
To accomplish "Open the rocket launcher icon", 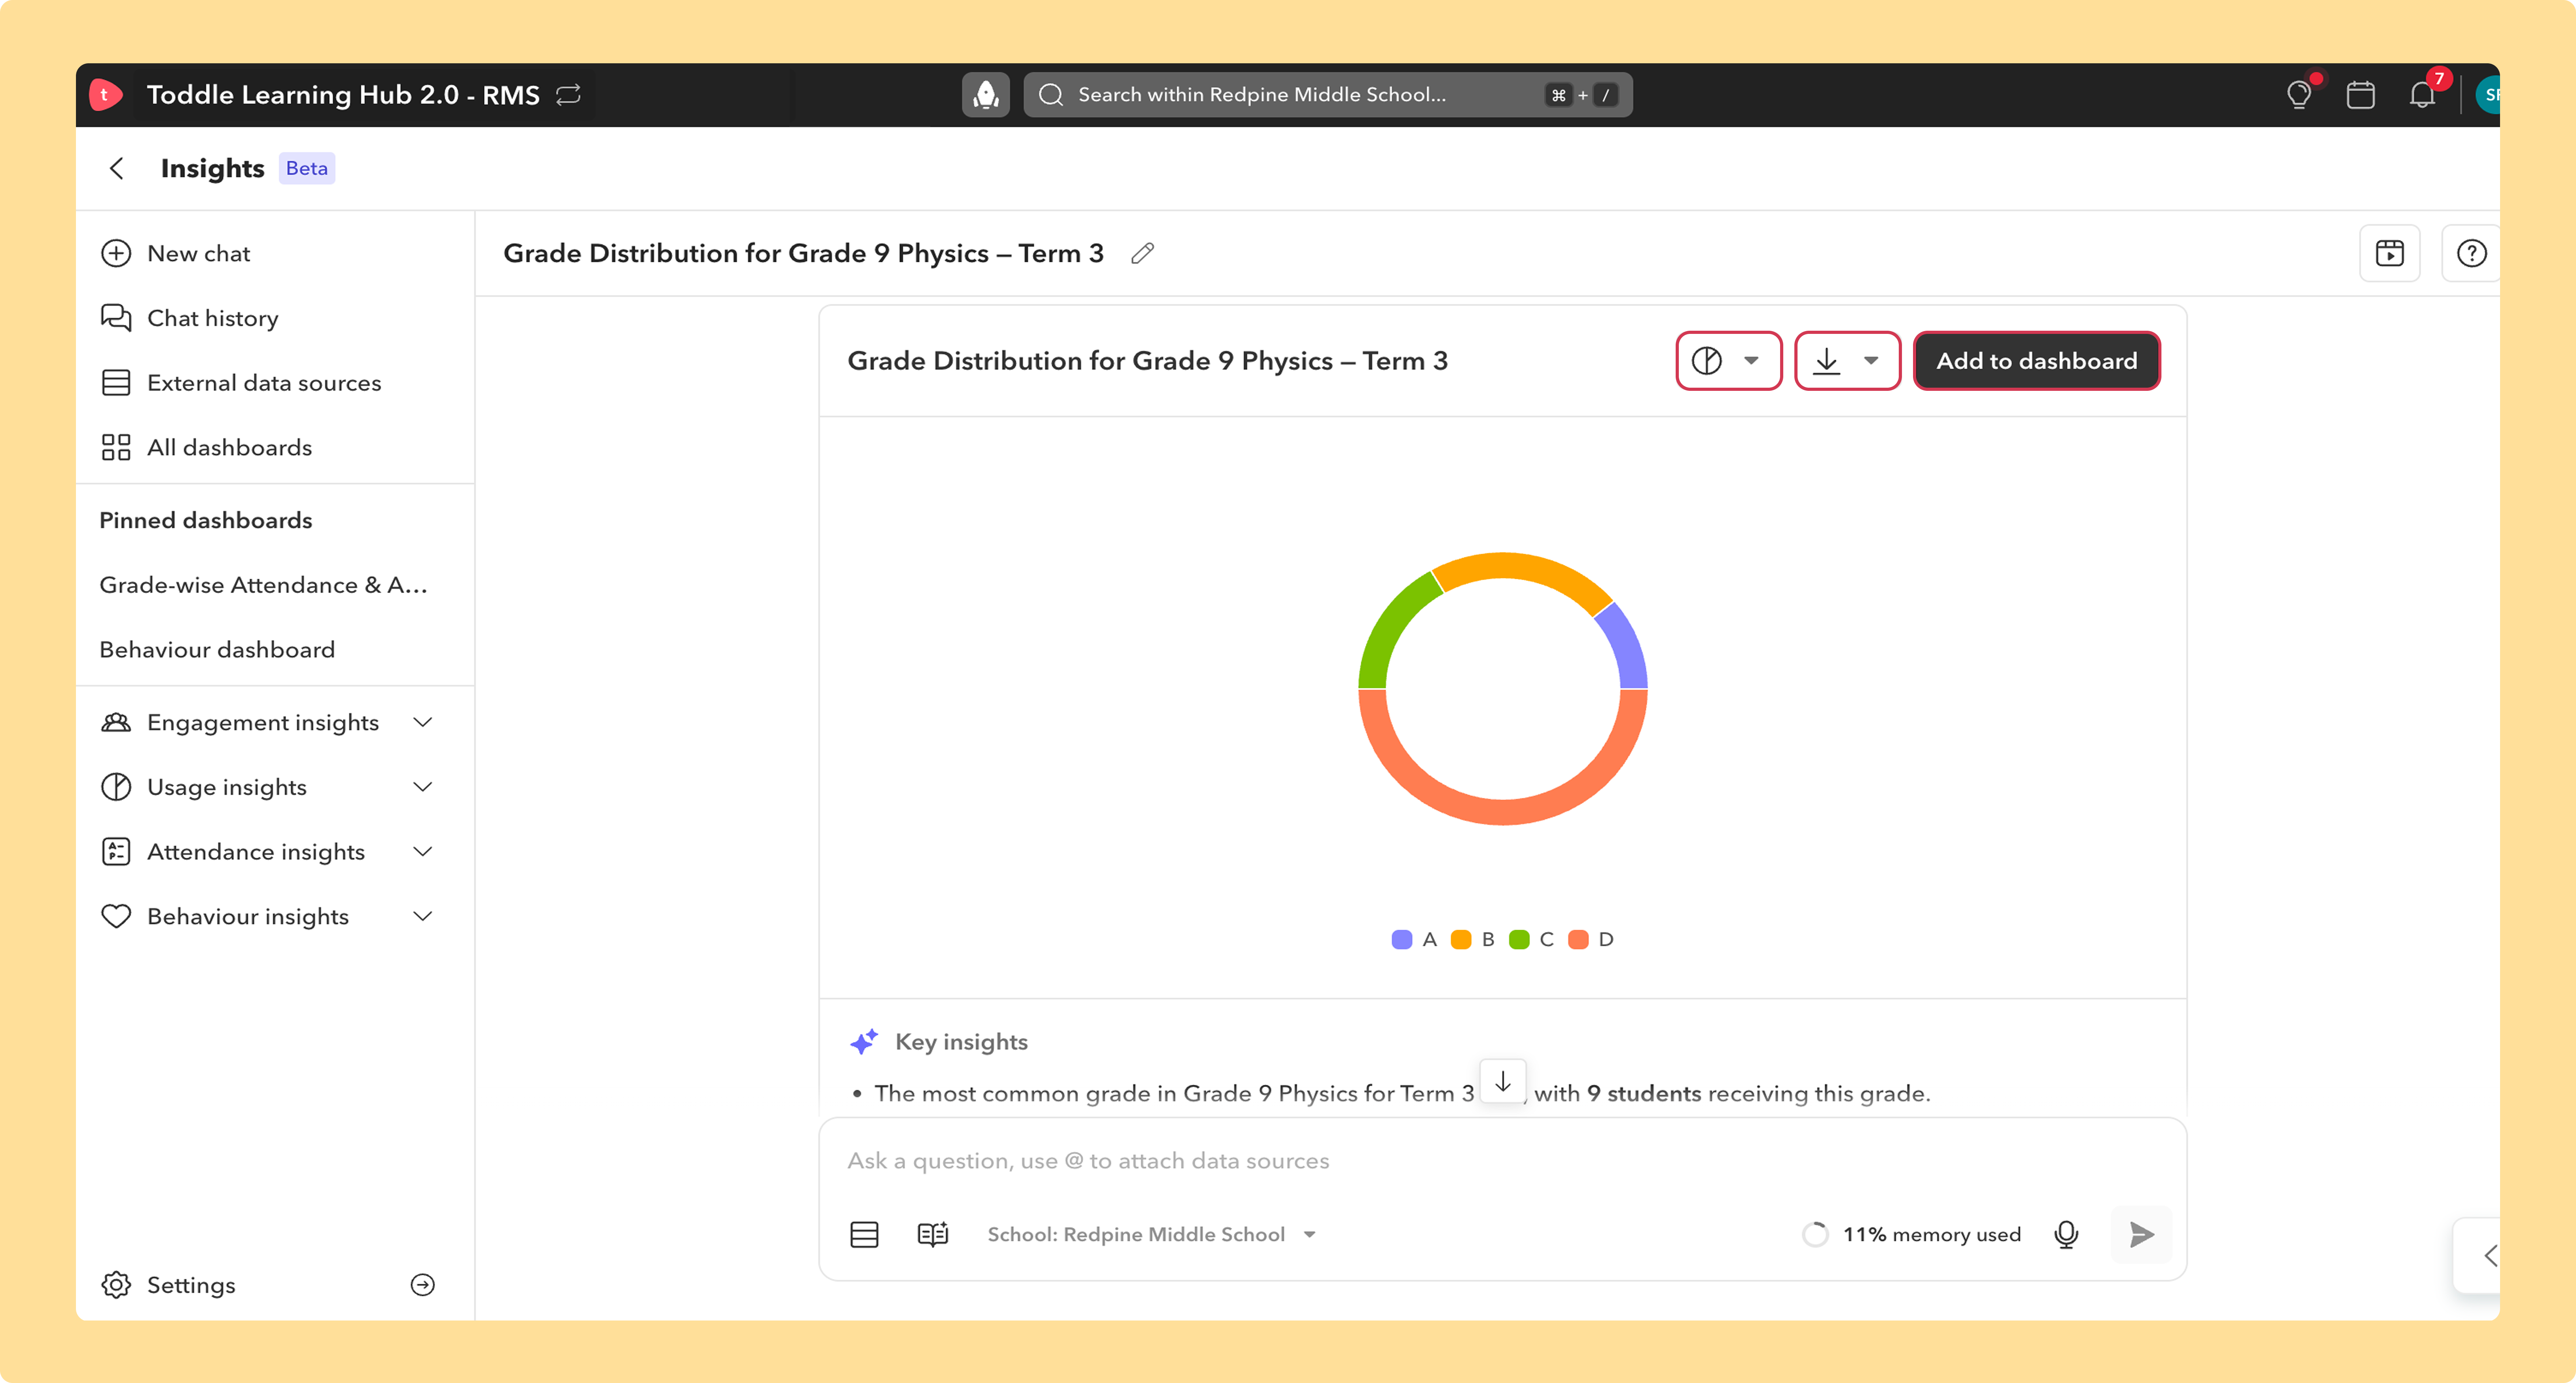I will (x=986, y=95).
